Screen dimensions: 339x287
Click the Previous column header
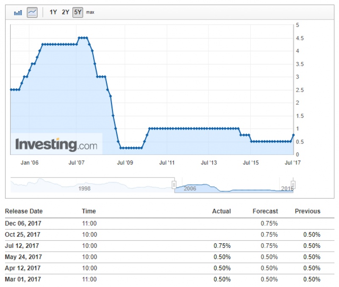(307, 211)
